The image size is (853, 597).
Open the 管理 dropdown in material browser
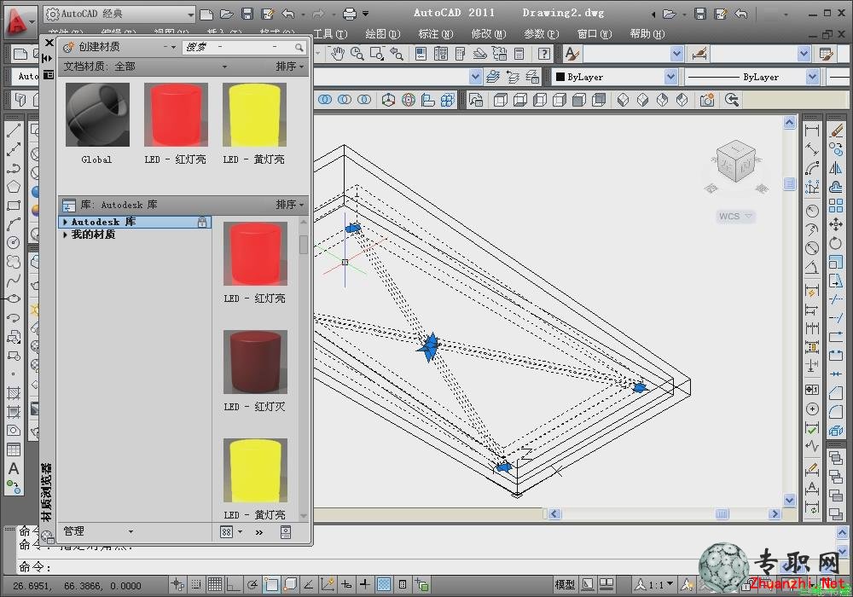point(98,531)
